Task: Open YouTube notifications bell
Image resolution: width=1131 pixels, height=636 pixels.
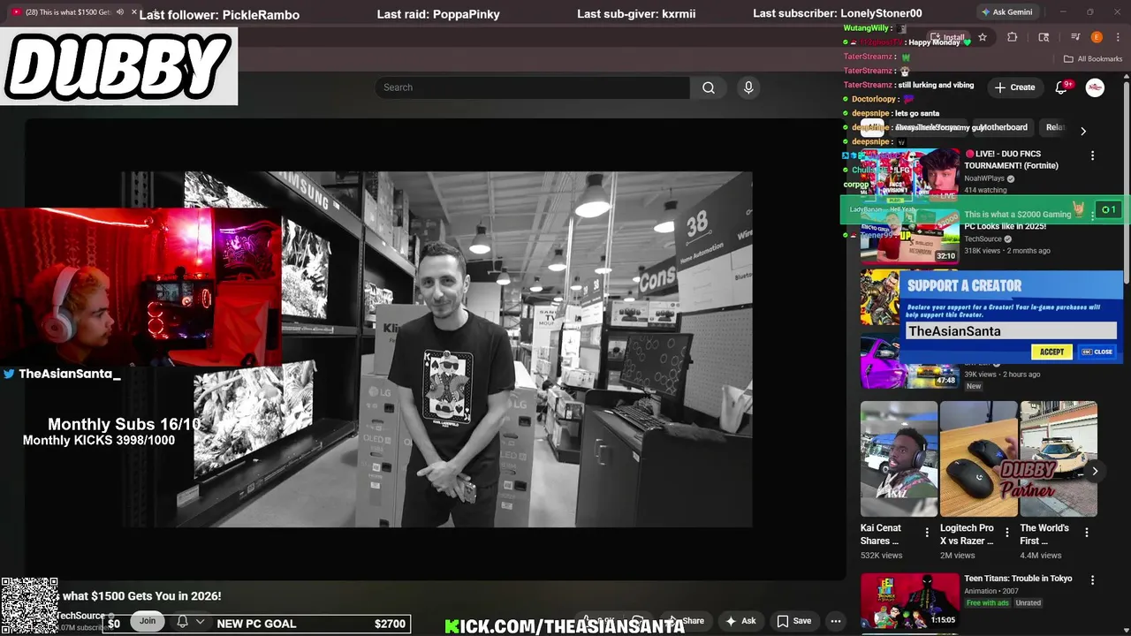Action: [x=1062, y=87]
